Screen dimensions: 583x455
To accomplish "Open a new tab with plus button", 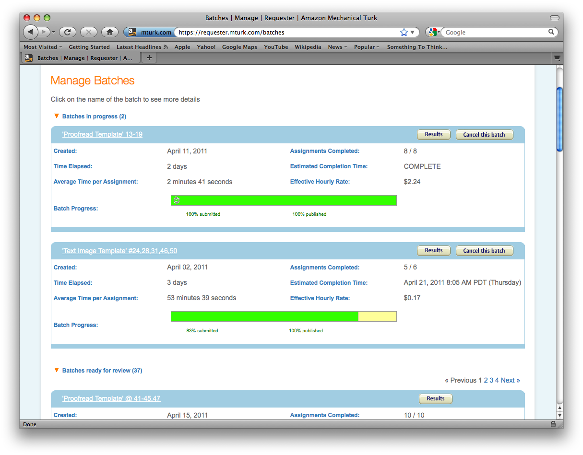I will click(x=149, y=58).
